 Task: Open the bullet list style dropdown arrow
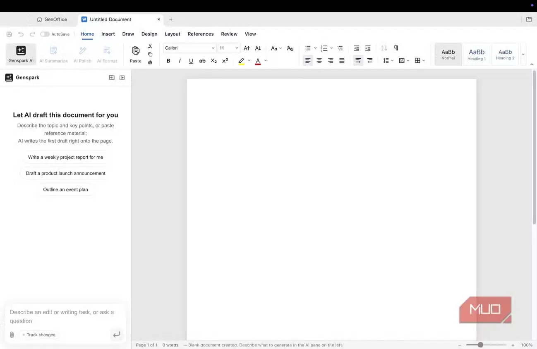[x=315, y=48]
